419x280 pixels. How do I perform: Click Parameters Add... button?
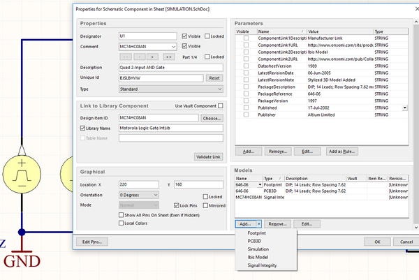249,152
